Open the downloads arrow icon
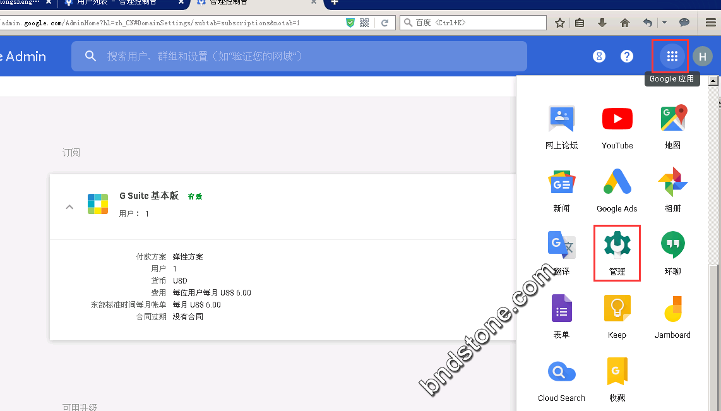The width and height of the screenshot is (721, 411). [602, 23]
